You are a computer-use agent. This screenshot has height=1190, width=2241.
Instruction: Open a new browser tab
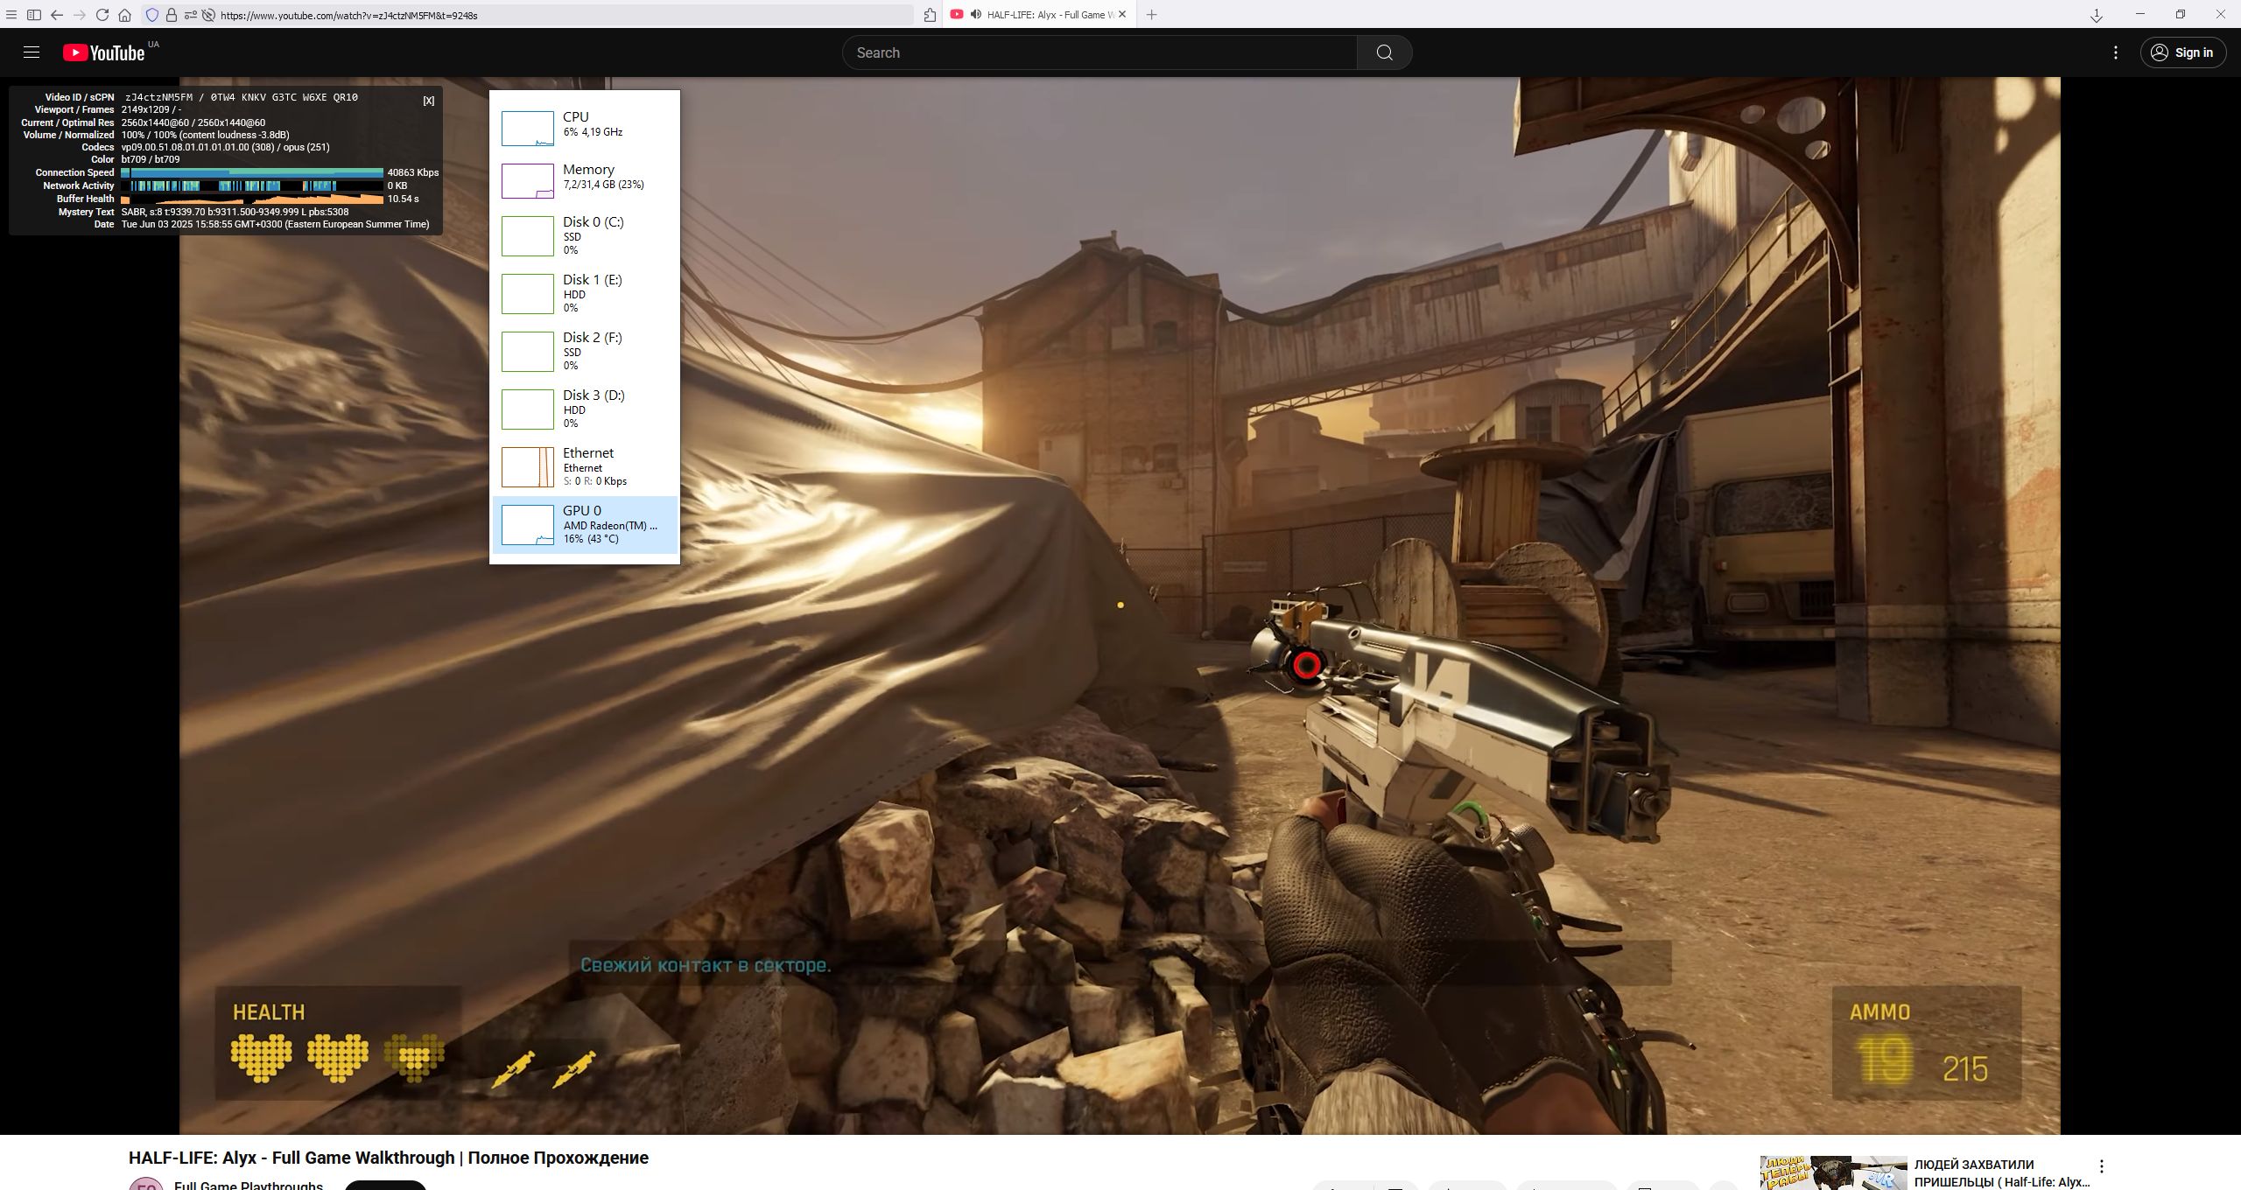[x=1151, y=14]
